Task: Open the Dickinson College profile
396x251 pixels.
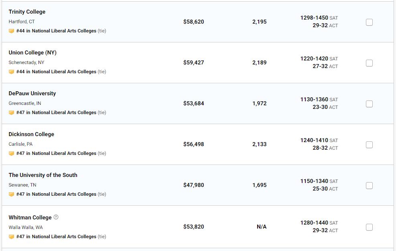Action: pos(31,134)
